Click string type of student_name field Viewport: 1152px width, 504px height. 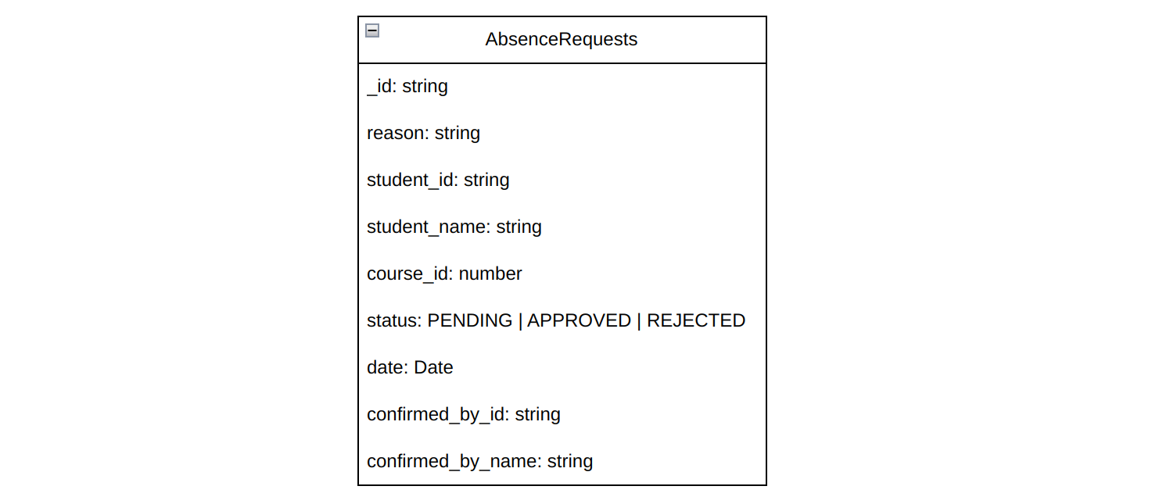(x=519, y=227)
